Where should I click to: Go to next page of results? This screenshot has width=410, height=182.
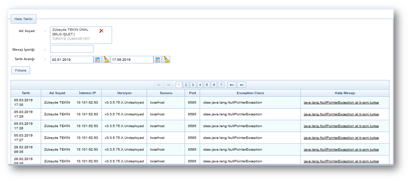(231, 85)
